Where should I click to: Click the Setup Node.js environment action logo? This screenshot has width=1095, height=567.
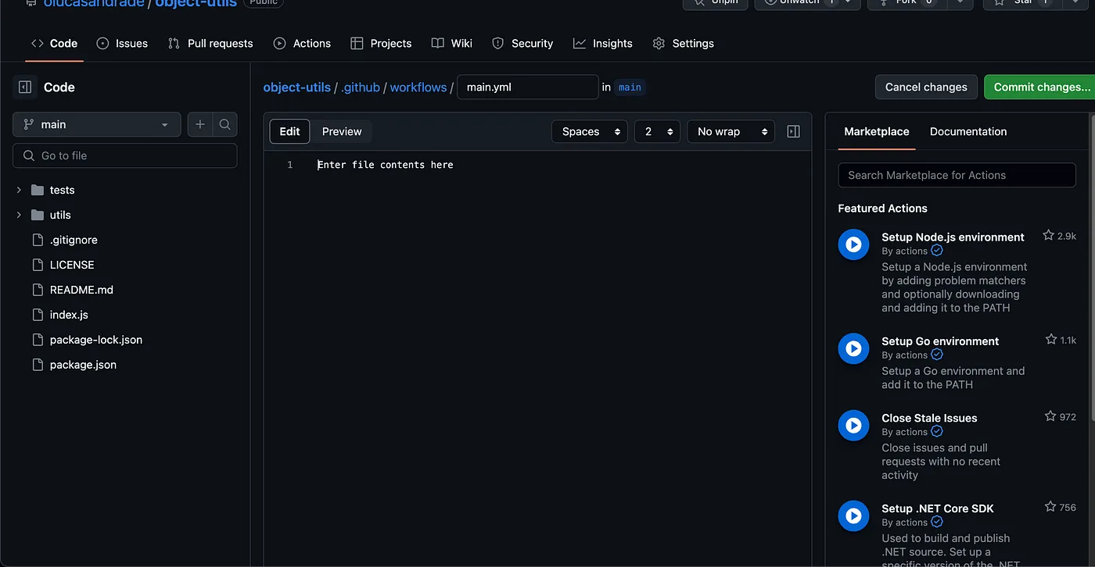point(853,244)
